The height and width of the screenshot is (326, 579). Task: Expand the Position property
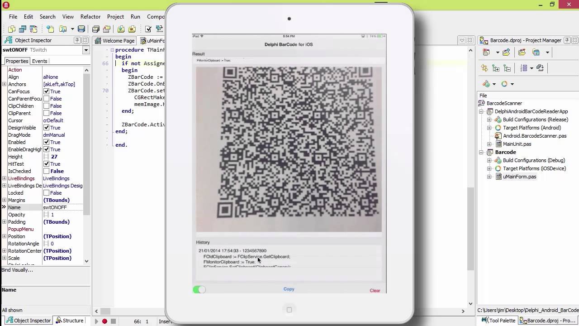[4, 236]
